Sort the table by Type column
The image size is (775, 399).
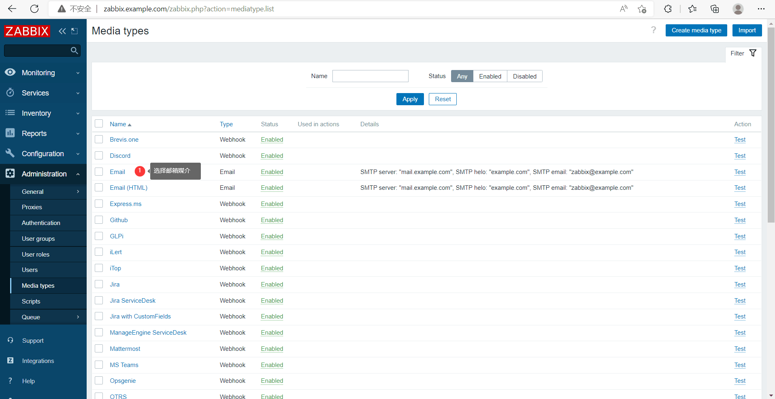(x=226, y=124)
